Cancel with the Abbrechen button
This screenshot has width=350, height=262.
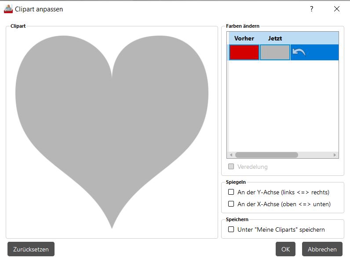[322, 249]
